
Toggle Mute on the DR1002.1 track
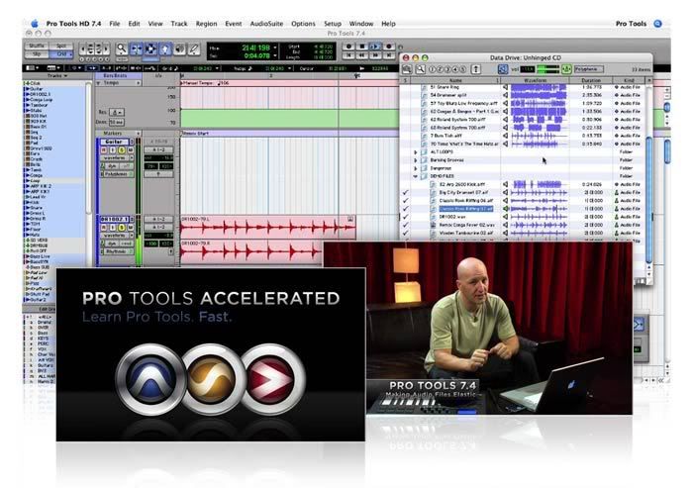[x=130, y=228]
